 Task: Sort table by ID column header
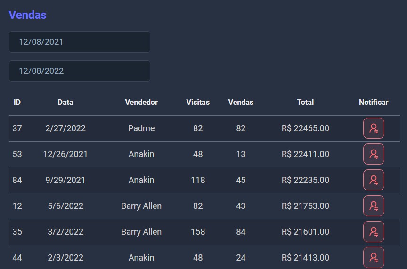[x=17, y=102]
